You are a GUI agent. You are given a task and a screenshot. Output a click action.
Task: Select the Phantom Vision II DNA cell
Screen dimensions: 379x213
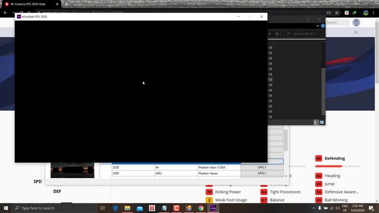coord(219,167)
